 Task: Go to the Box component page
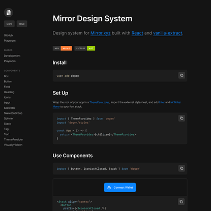click(x=6, y=76)
